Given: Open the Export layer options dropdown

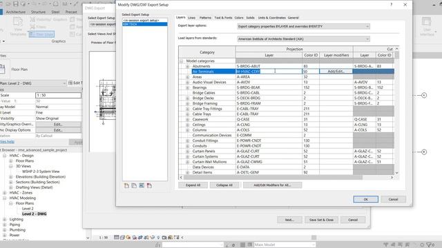Looking at the screenshot, I should [x=304, y=26].
